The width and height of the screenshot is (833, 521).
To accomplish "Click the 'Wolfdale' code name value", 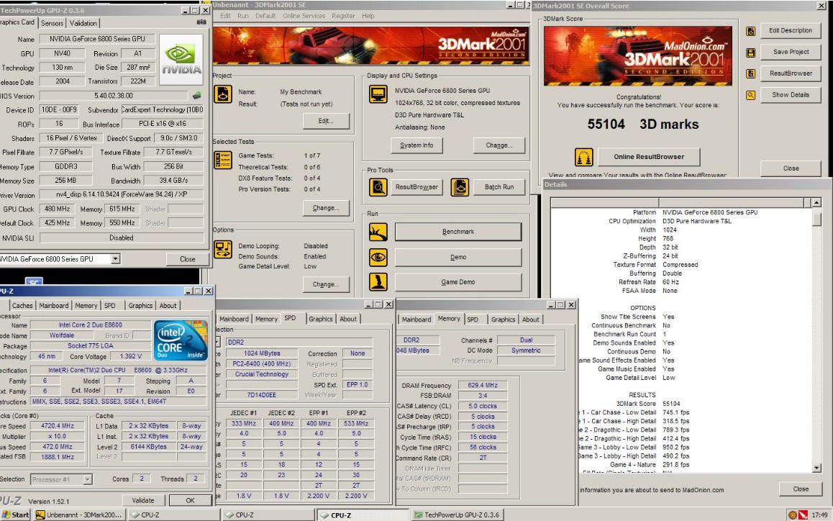I will pyautogui.click(x=62, y=335).
